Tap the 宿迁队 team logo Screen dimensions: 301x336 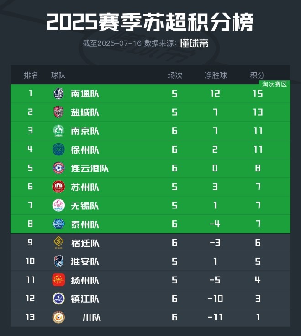59,243
